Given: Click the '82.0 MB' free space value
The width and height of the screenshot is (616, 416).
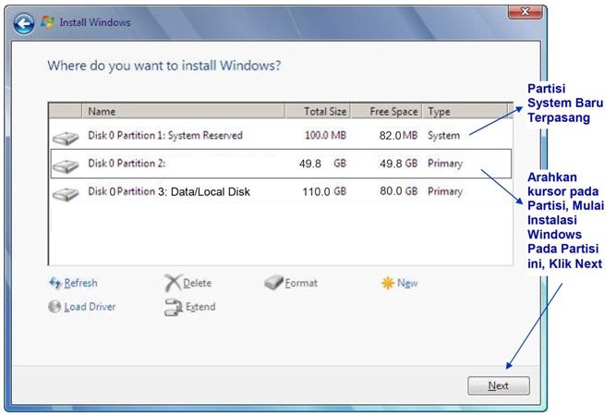Looking at the screenshot, I should [398, 135].
